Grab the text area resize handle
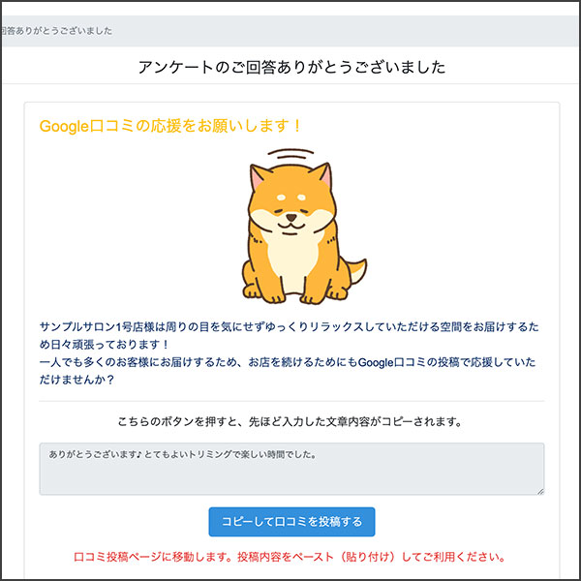The height and width of the screenshot is (581, 581). 539,491
